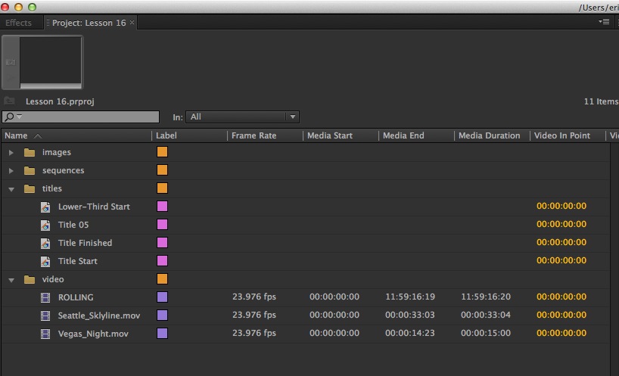The image size is (619, 376).
Task: Click the sequences bin folder icon
Action: (30, 170)
